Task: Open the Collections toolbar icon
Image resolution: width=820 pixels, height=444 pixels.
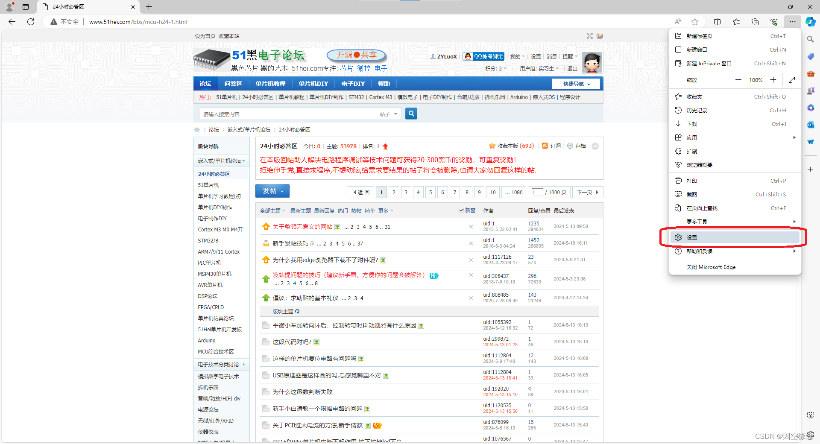Action: [x=755, y=22]
